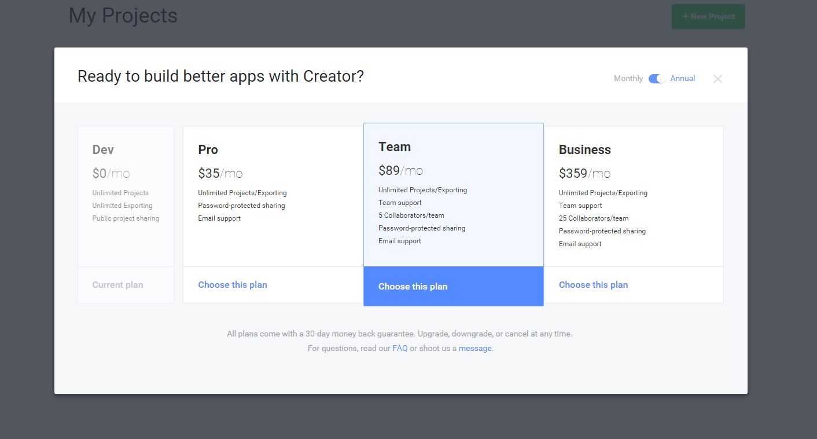The image size is (817, 439).
Task: Open the message link for questions
Action: (x=475, y=349)
